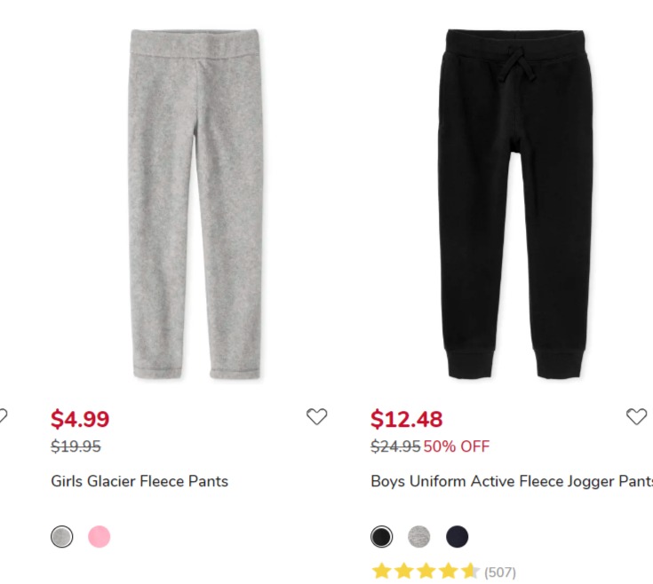The height and width of the screenshot is (584, 653).
Task: Click the $4.99 sale price
Action: 80,419
